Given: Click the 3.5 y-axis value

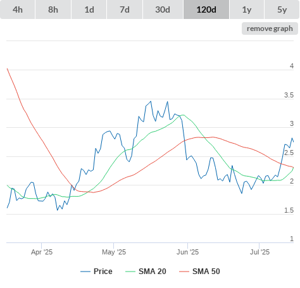Looking at the screenshot, I should (x=289, y=95).
